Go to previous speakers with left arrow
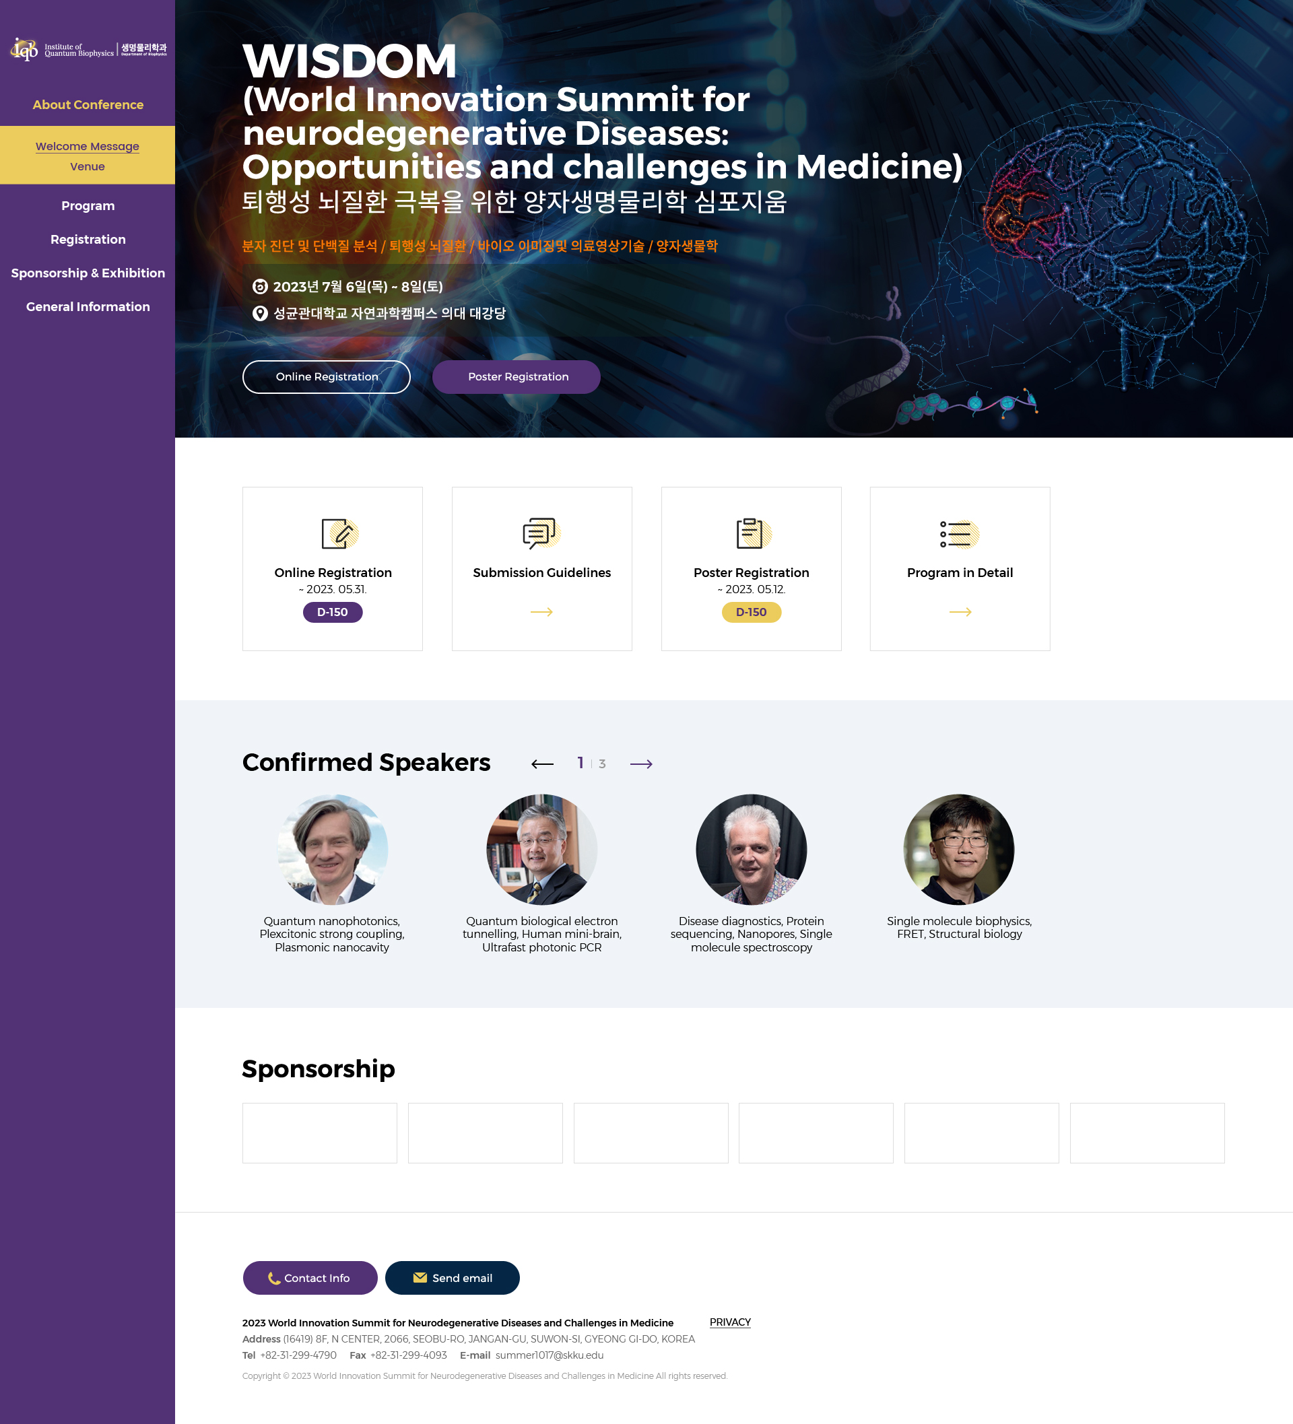 pyautogui.click(x=542, y=764)
